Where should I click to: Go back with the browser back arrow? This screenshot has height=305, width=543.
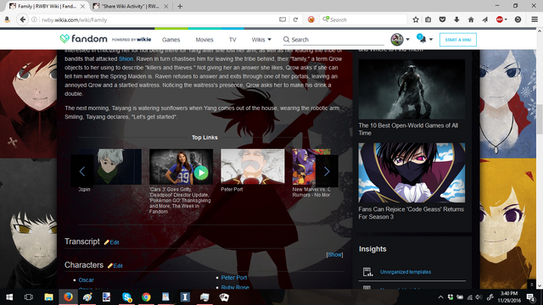click(x=23, y=19)
